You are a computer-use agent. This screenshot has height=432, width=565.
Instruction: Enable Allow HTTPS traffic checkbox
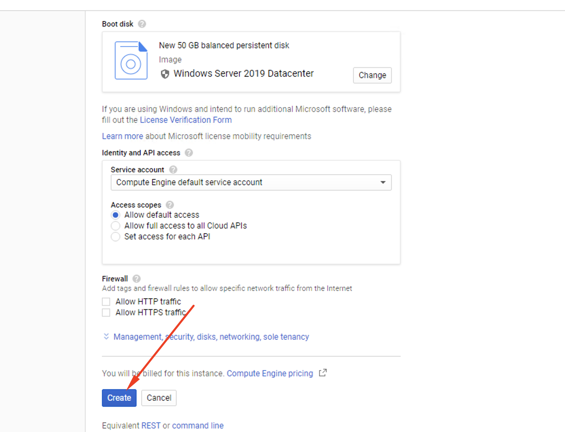coord(106,312)
